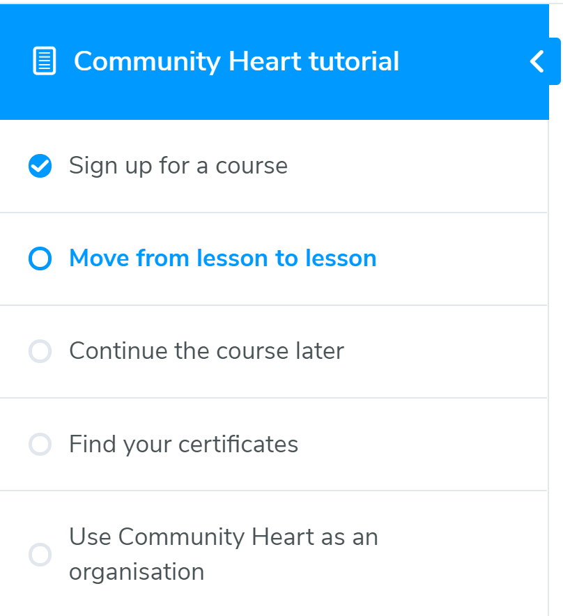Viewport: 563px width, 616px height.
Task: Click the circle beside Use Community Heart as an organisation
Action: (x=40, y=555)
